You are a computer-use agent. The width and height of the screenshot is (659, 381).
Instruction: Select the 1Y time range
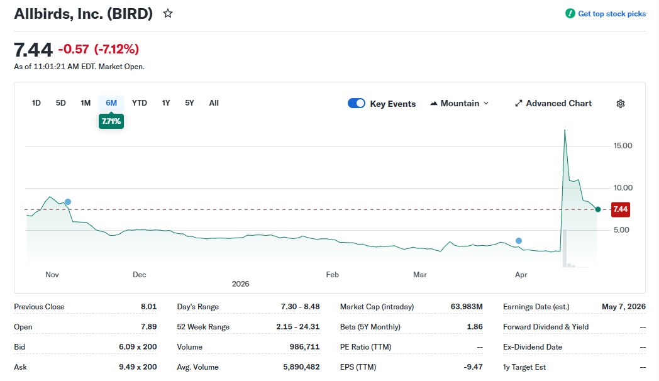(165, 102)
